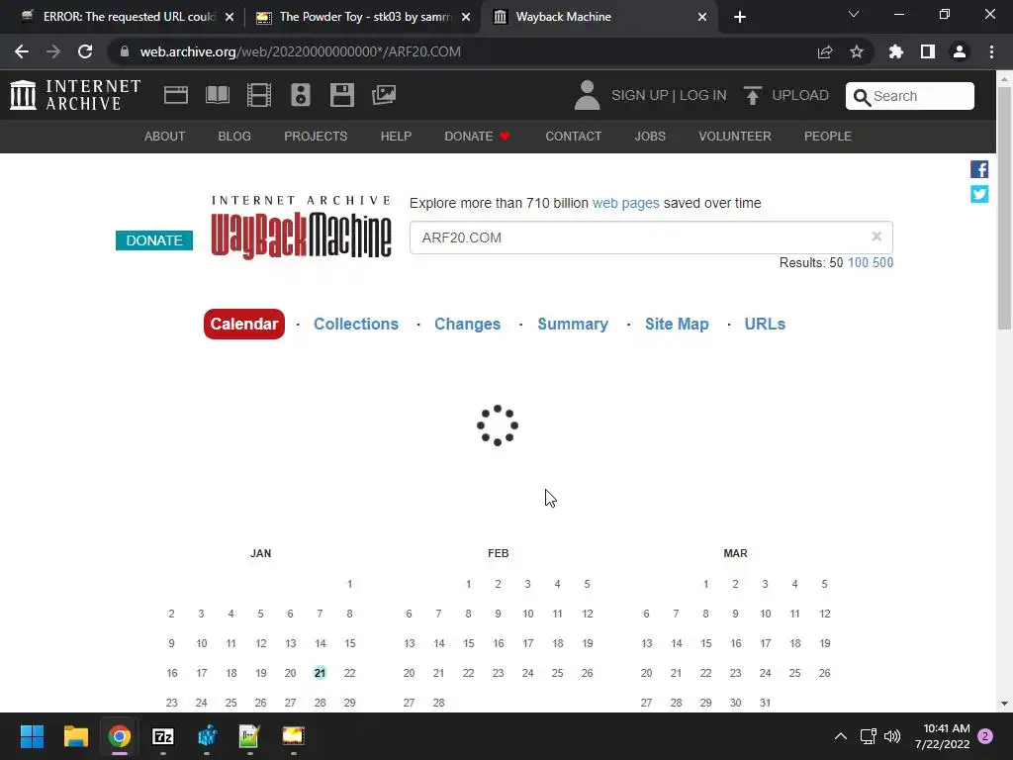Screen dimensions: 1013x760
Task: Expand the tab search chevron in title bar
Action: [x=854, y=14]
